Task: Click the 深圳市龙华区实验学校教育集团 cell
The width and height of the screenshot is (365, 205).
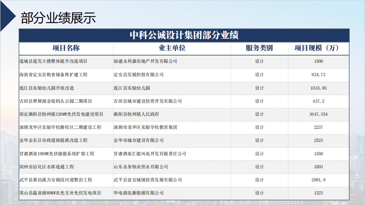Action: tap(145, 127)
